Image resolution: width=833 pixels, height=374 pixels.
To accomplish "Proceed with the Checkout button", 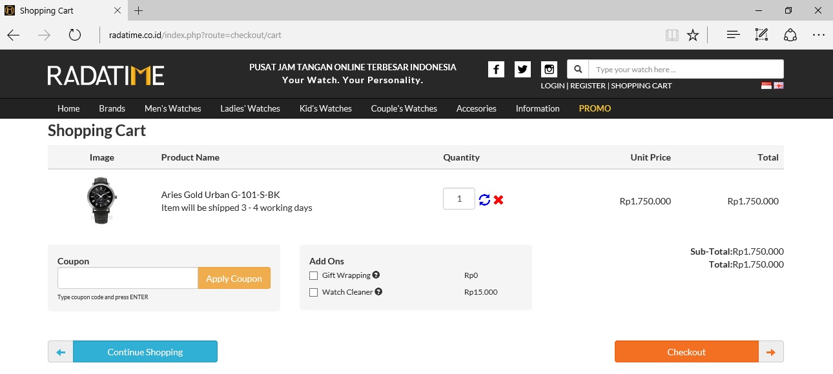I will point(686,352).
